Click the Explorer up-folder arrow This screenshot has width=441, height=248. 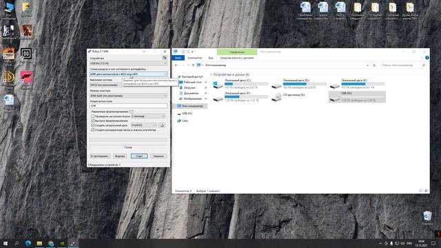tap(193, 65)
